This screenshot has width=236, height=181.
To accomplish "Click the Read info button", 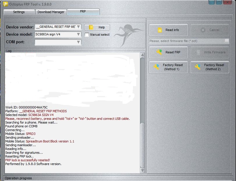I will point(168,30).
